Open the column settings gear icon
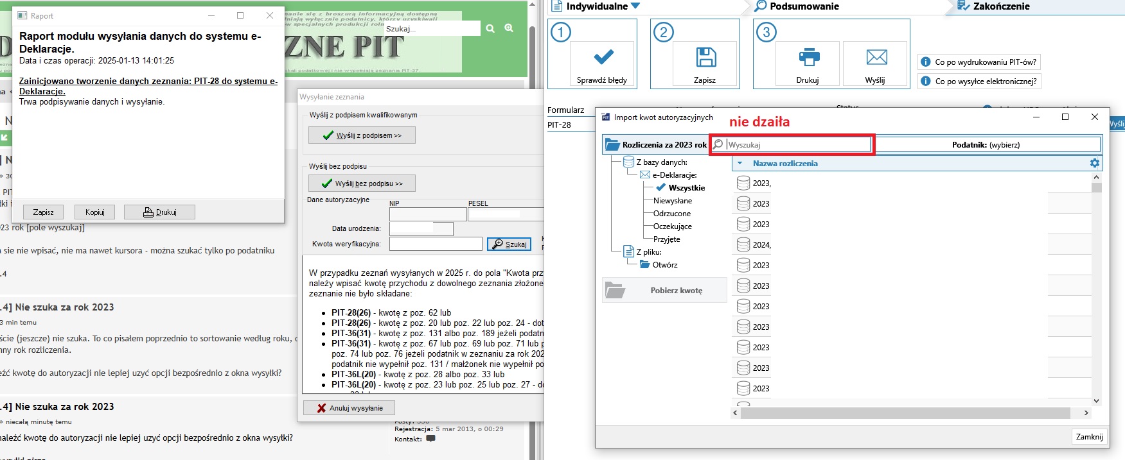1125x460 pixels. click(1095, 164)
